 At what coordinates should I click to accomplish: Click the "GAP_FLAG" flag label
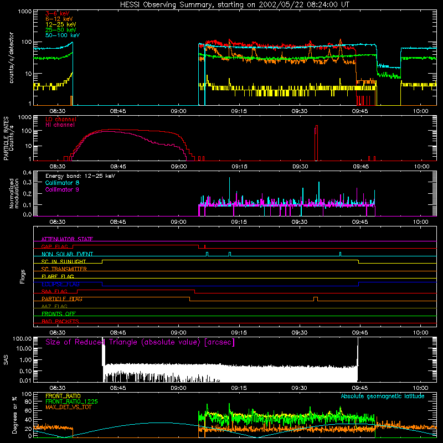pos(54,246)
